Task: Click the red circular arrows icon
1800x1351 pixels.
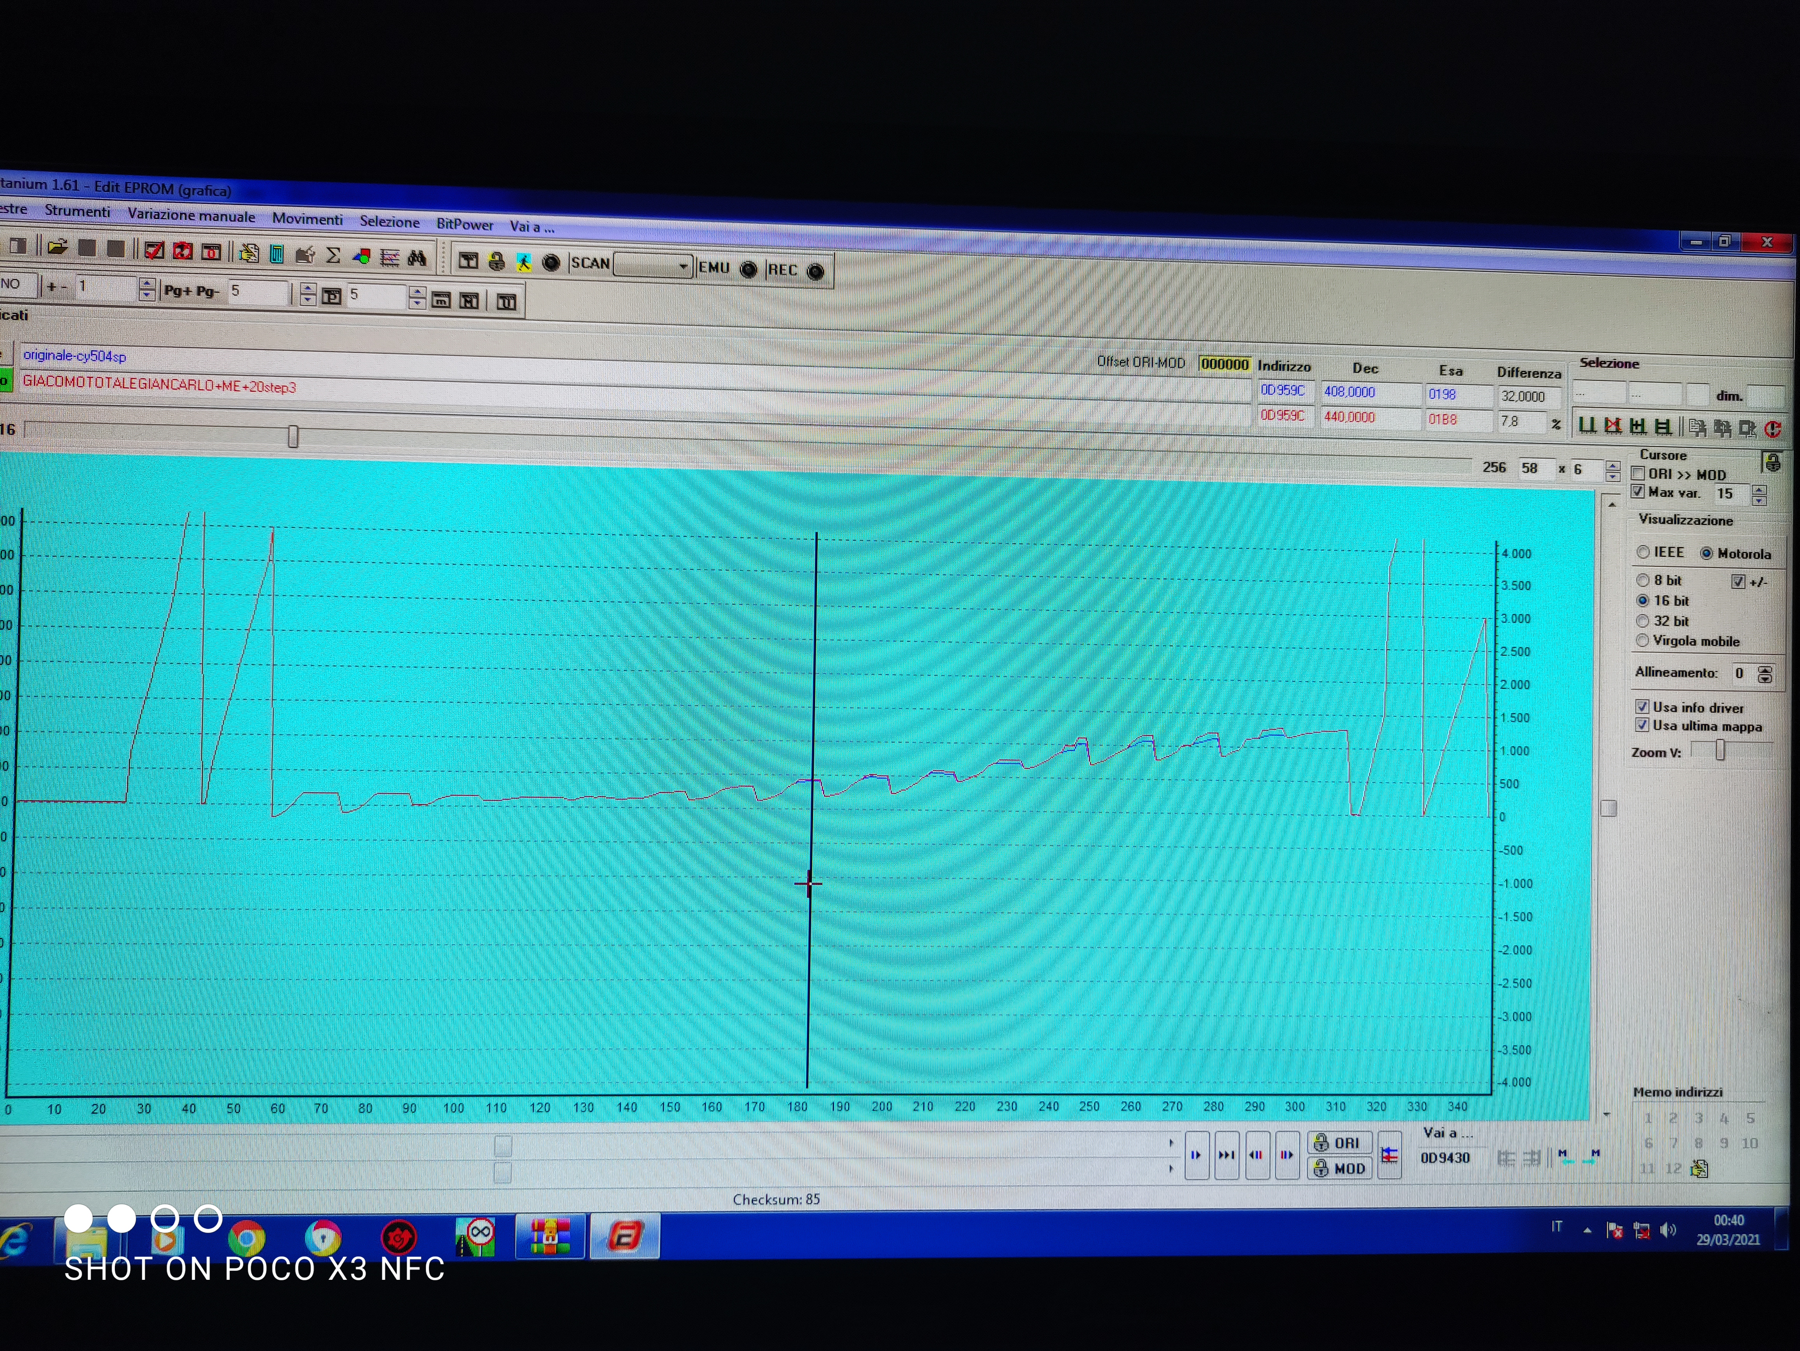Action: 182,251
